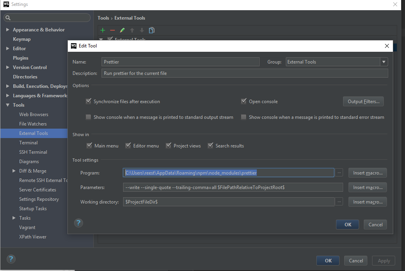Remove the selected tool with the minus icon
The image size is (405, 271).
[x=113, y=30]
